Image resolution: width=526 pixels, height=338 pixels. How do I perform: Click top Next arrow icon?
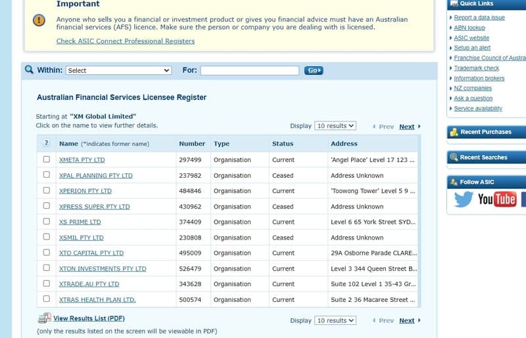tap(419, 126)
